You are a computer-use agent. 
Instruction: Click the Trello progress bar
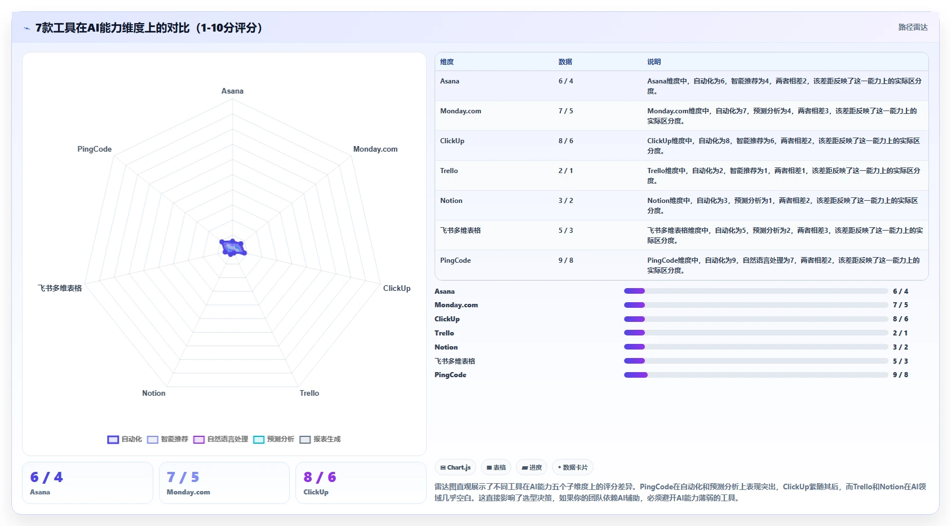click(x=755, y=333)
